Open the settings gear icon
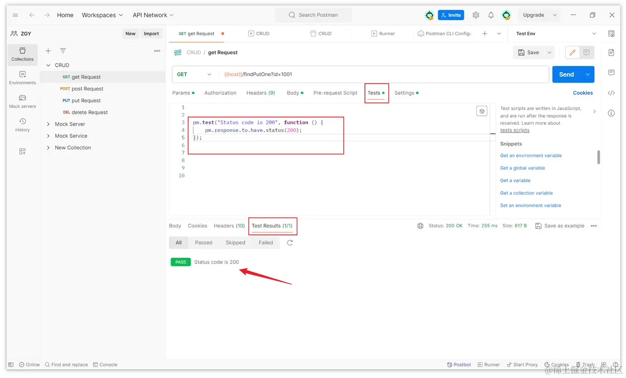Screen dimensions: 626x378 476,15
